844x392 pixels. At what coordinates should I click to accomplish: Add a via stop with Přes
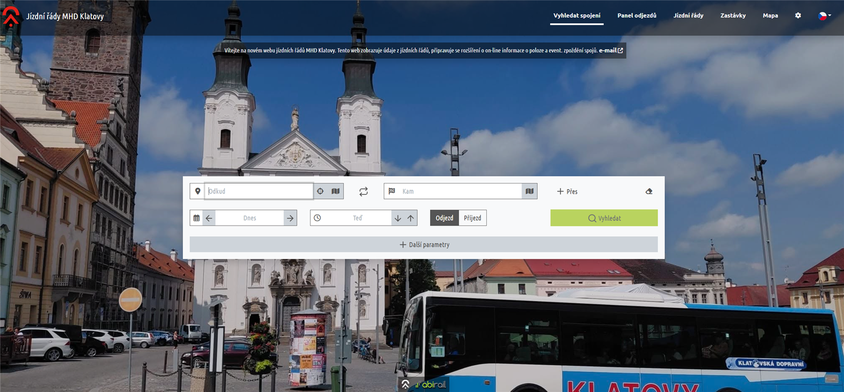(x=567, y=191)
